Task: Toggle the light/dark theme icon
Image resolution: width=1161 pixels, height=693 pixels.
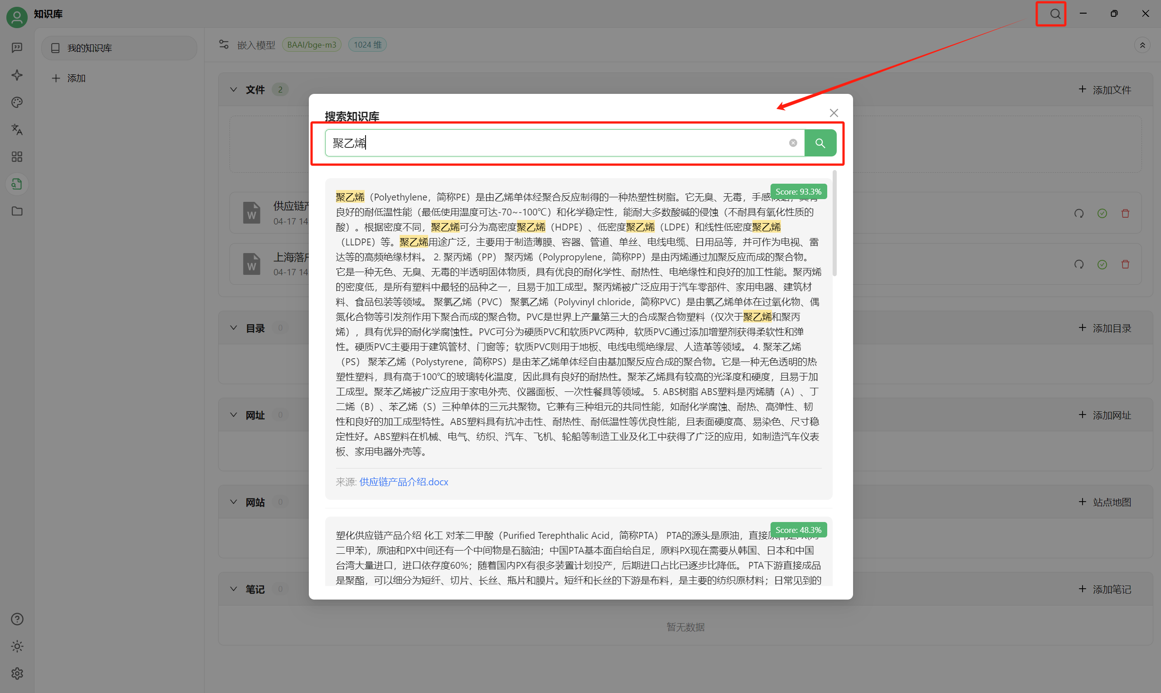Action: (x=17, y=646)
